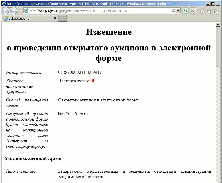Image resolution: width=222 pixels, height=183 pixels.
Task: Maximize the Internet Explorer window
Action: coord(213,4)
